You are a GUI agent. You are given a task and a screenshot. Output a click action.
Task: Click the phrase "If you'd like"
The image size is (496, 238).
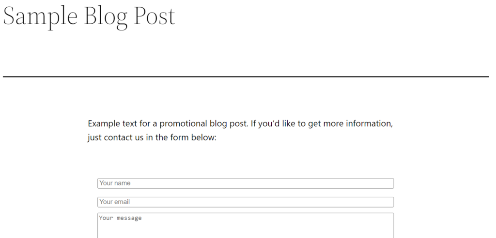pos(273,124)
